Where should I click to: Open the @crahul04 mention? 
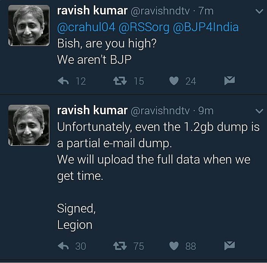pyautogui.click(x=86, y=27)
